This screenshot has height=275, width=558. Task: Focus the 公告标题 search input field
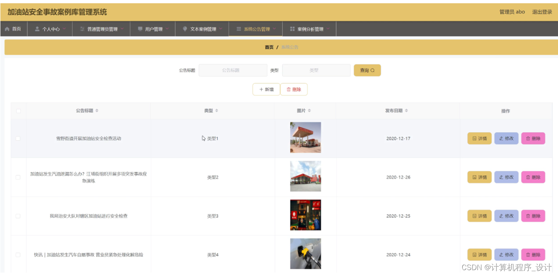[233, 70]
